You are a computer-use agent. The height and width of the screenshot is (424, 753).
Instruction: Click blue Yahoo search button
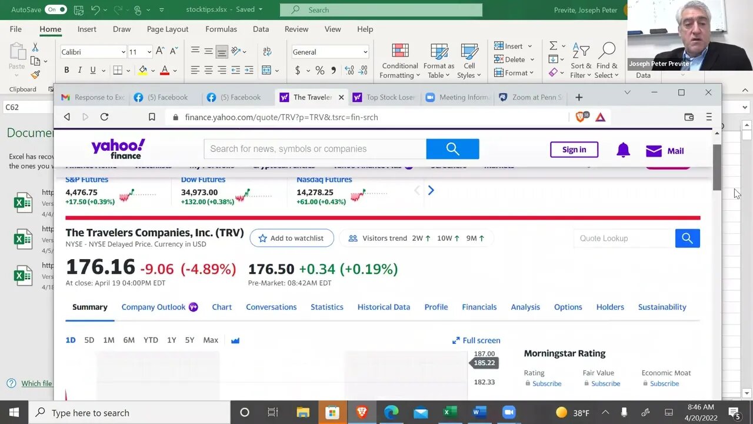452,149
